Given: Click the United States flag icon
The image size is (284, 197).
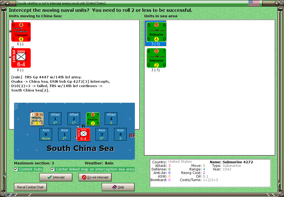Looking at the screenshot, I should click(x=254, y=3).
